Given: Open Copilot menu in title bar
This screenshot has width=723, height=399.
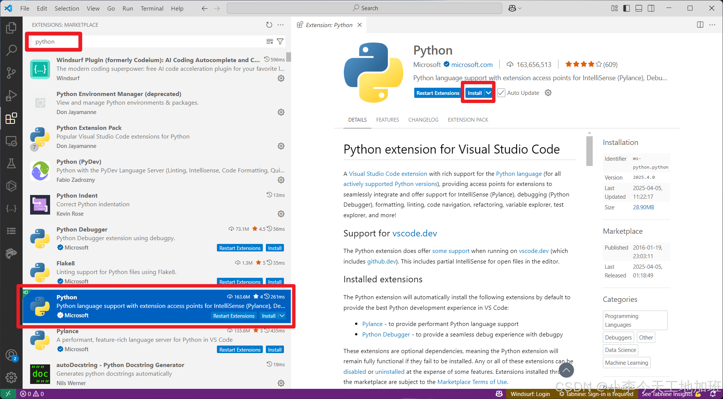Looking at the screenshot, I should (515, 8).
